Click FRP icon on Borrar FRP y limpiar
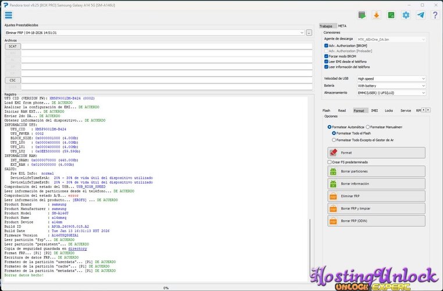 click(x=333, y=208)
